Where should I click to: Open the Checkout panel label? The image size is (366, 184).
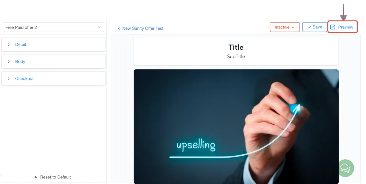(x=24, y=79)
